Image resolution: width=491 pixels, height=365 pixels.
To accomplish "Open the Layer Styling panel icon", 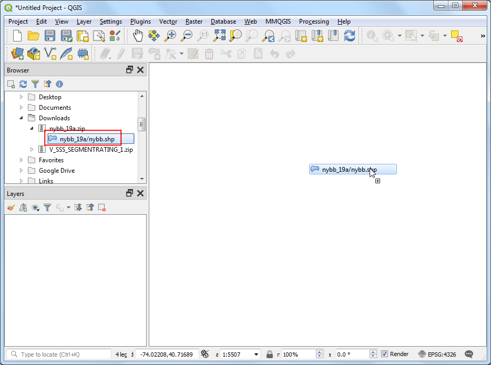I will pyautogui.click(x=11, y=207).
